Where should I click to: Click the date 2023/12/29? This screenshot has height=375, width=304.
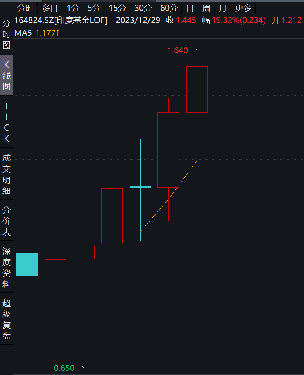pos(138,20)
